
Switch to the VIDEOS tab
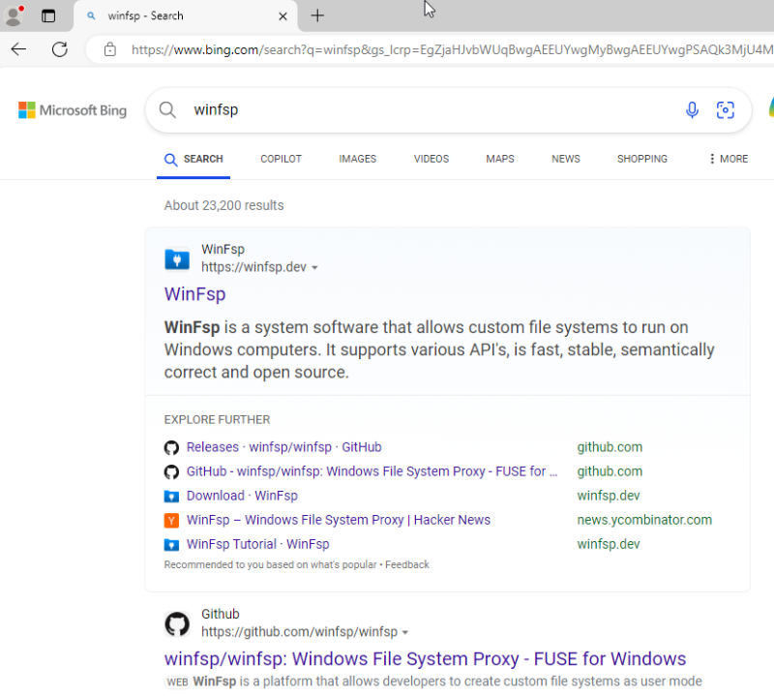pos(432,159)
